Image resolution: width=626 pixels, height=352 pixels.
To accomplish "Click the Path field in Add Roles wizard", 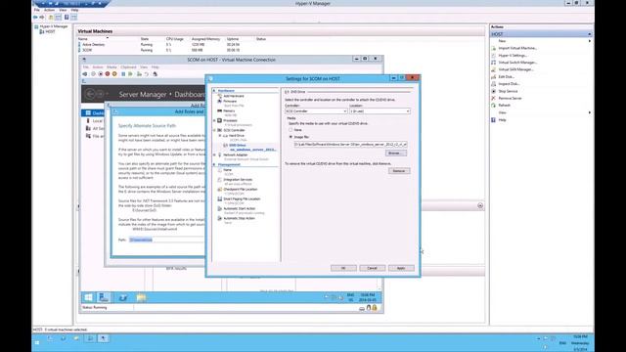I will point(167,240).
